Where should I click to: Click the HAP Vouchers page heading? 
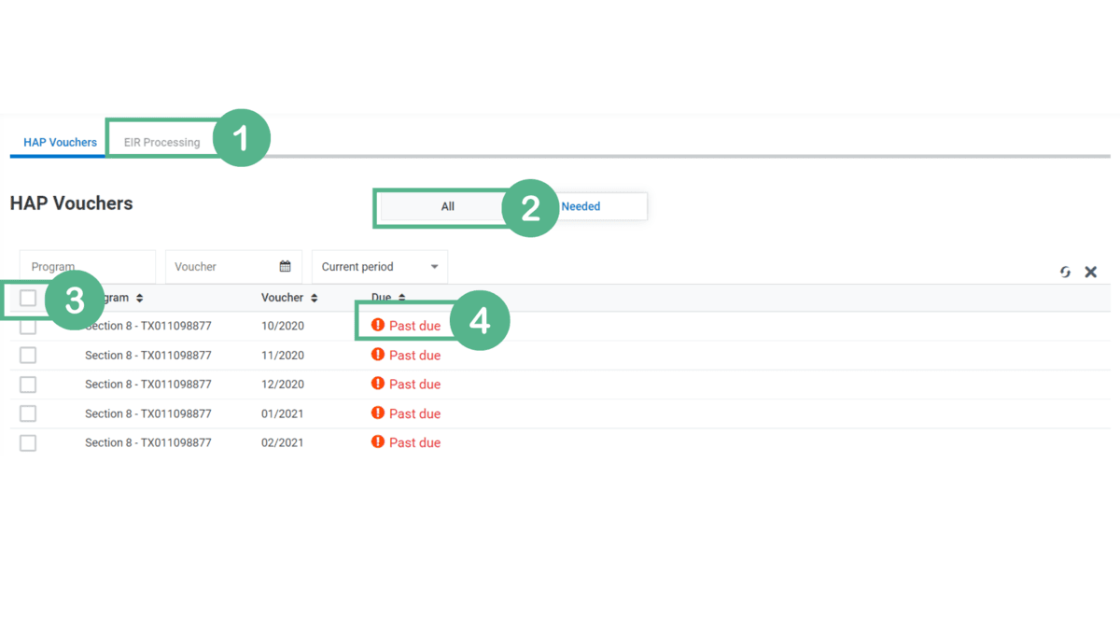point(72,203)
